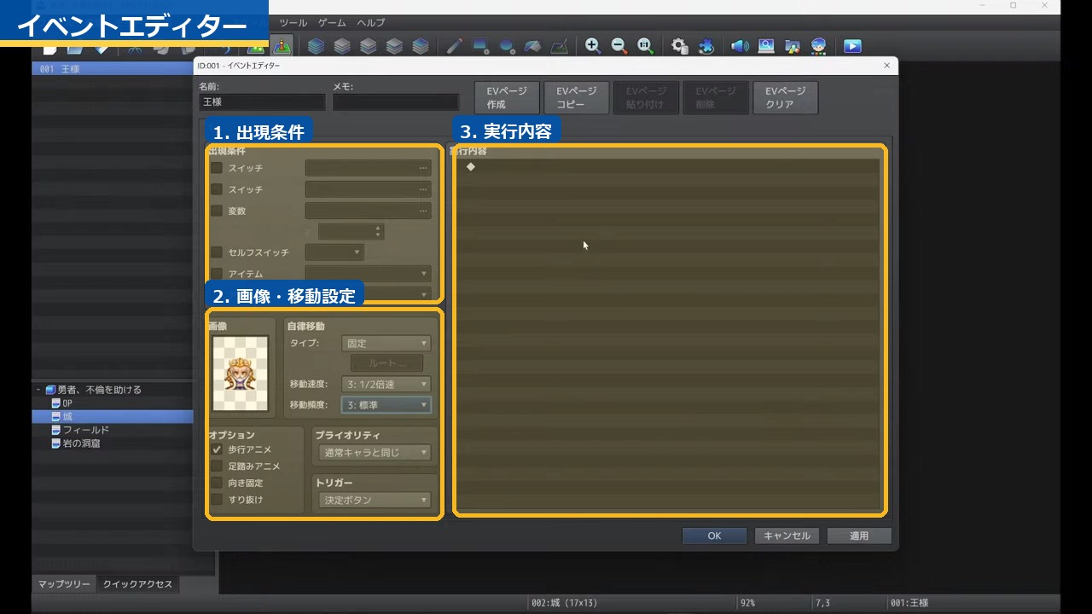The height and width of the screenshot is (614, 1092).
Task: Confirm the event with OK
Action: click(714, 536)
